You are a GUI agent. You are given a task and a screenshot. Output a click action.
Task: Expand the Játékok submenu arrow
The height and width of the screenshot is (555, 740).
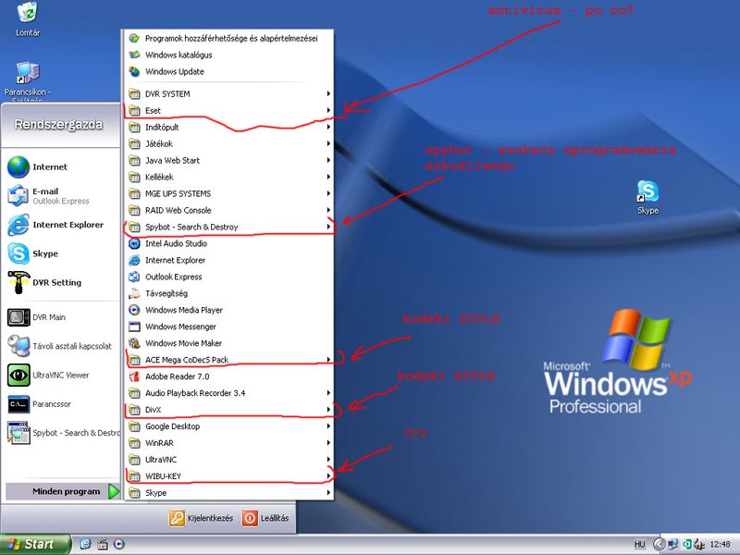coord(328,143)
